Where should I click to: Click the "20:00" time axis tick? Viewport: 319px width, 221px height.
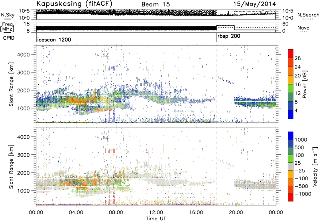coord(236,213)
